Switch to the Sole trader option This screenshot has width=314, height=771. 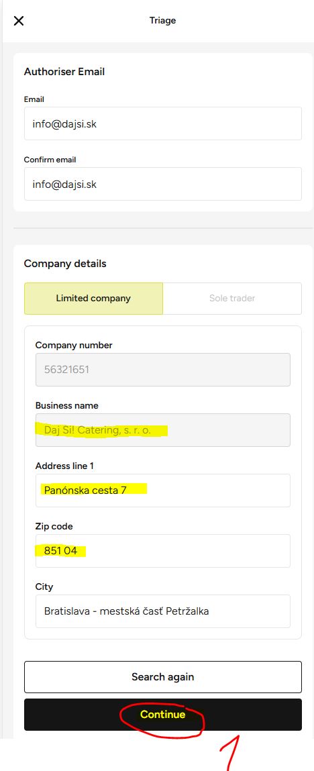pyautogui.click(x=232, y=299)
